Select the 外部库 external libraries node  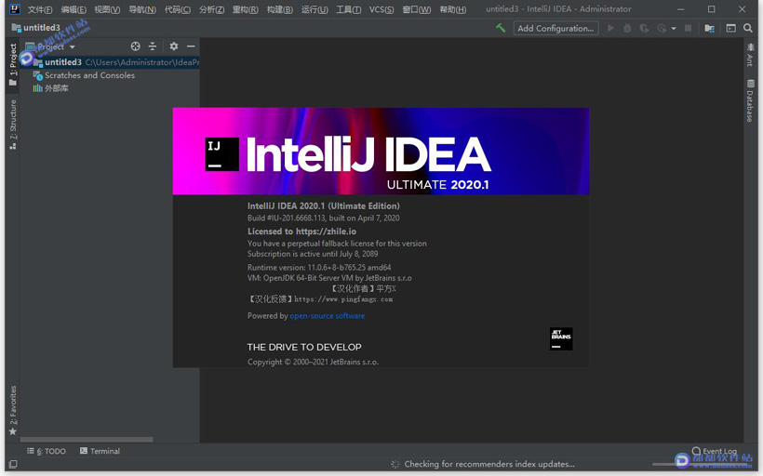[50, 88]
